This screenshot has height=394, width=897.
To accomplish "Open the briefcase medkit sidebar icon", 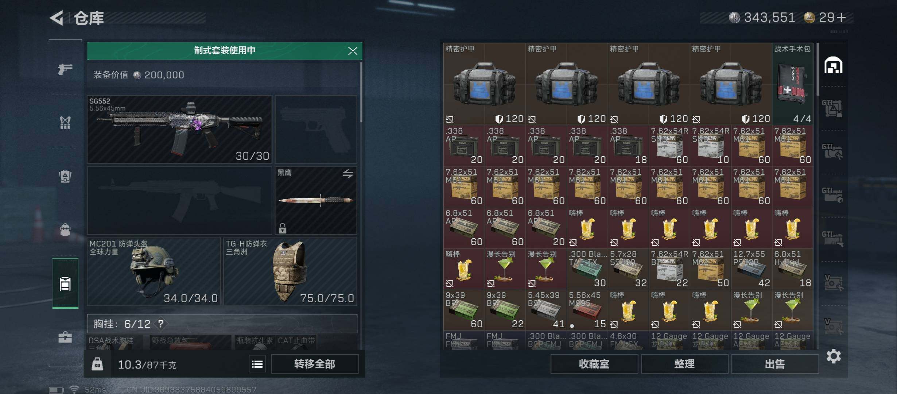I will pos(65,336).
